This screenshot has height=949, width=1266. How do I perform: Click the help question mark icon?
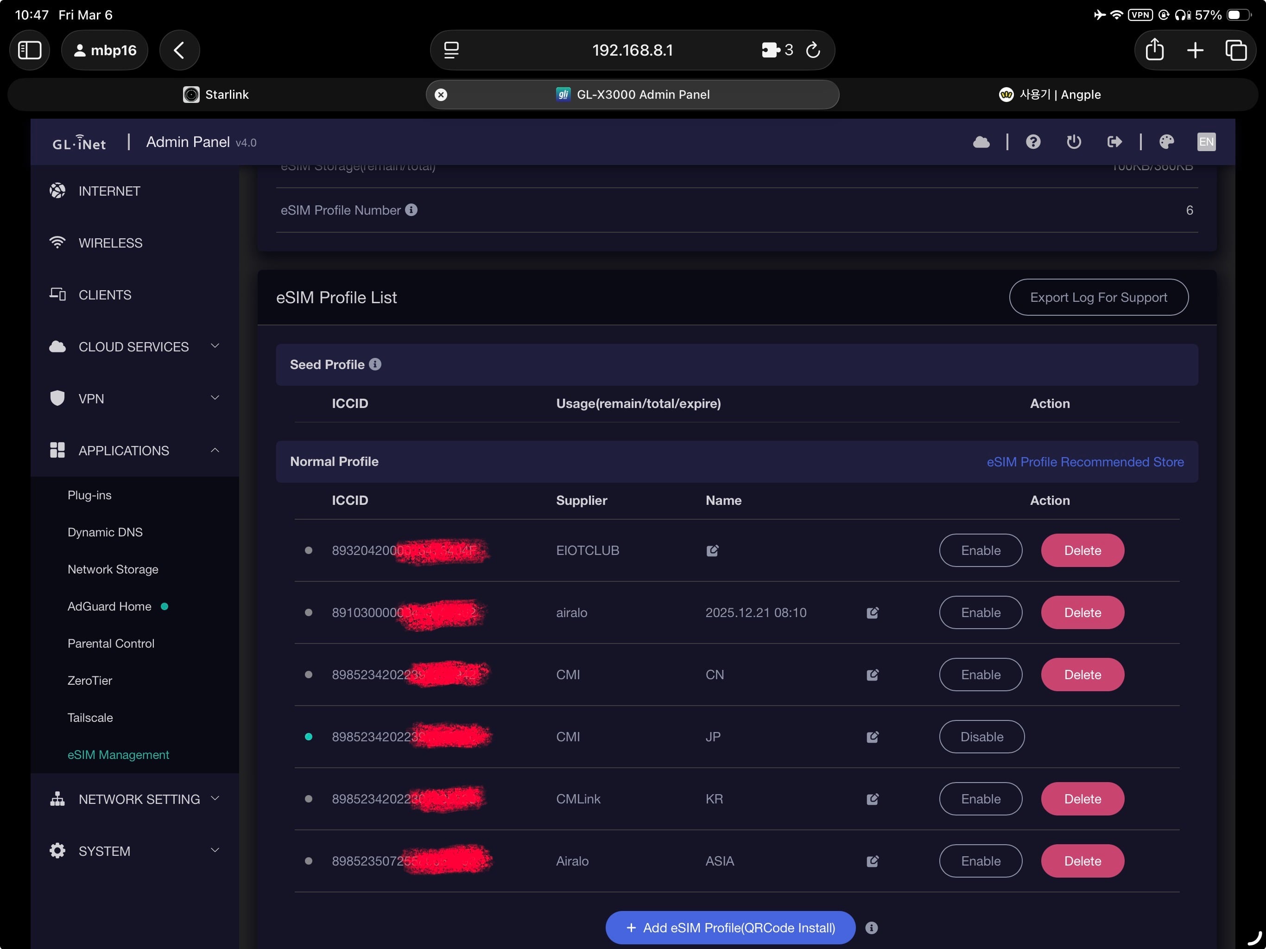1033,142
